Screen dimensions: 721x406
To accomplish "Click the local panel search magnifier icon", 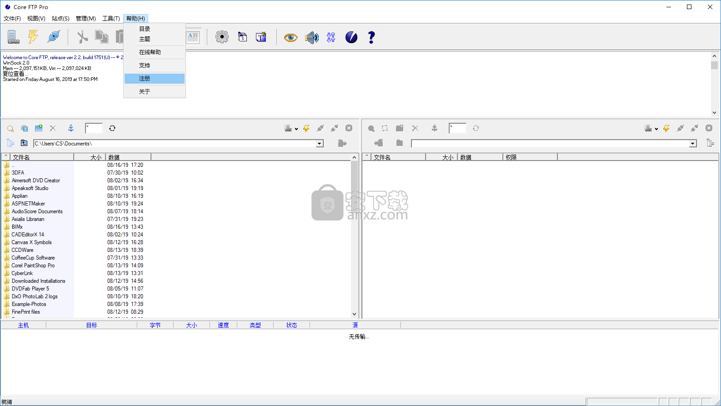I will tap(10, 129).
